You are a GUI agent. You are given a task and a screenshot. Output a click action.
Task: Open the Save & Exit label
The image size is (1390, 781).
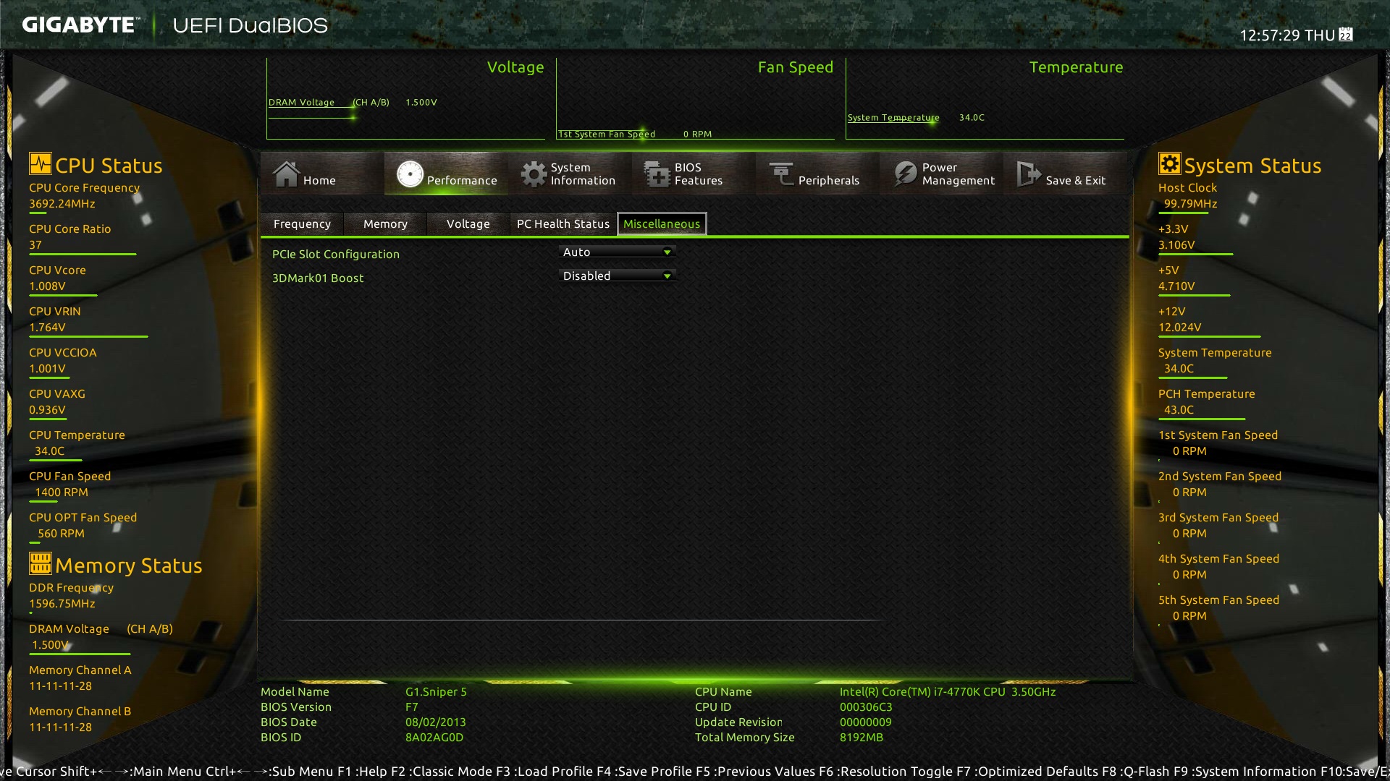click(x=1076, y=181)
